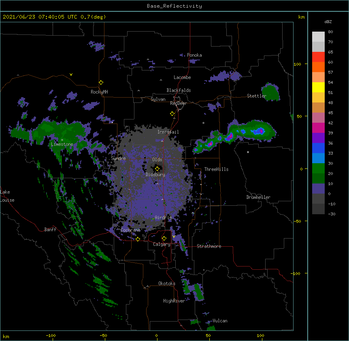Click the Innisfail city label
This screenshot has height=341, width=349.
point(168,132)
